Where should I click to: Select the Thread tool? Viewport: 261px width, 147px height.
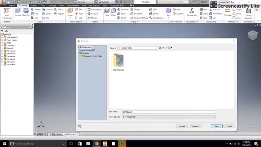(135, 9)
